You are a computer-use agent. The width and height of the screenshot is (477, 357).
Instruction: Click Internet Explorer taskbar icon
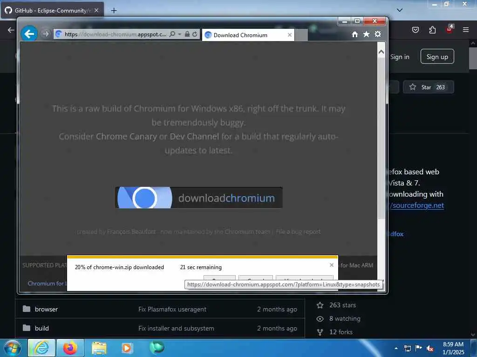tap(41, 348)
